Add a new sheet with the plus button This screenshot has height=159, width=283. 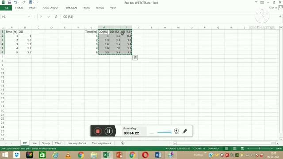click(x=122, y=143)
